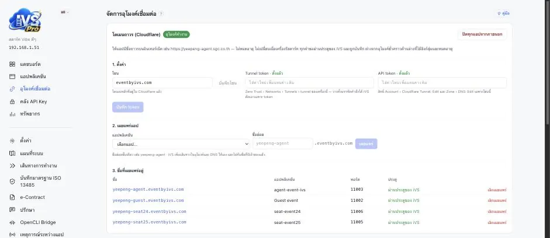Open the language flag selector

(x=65, y=12)
